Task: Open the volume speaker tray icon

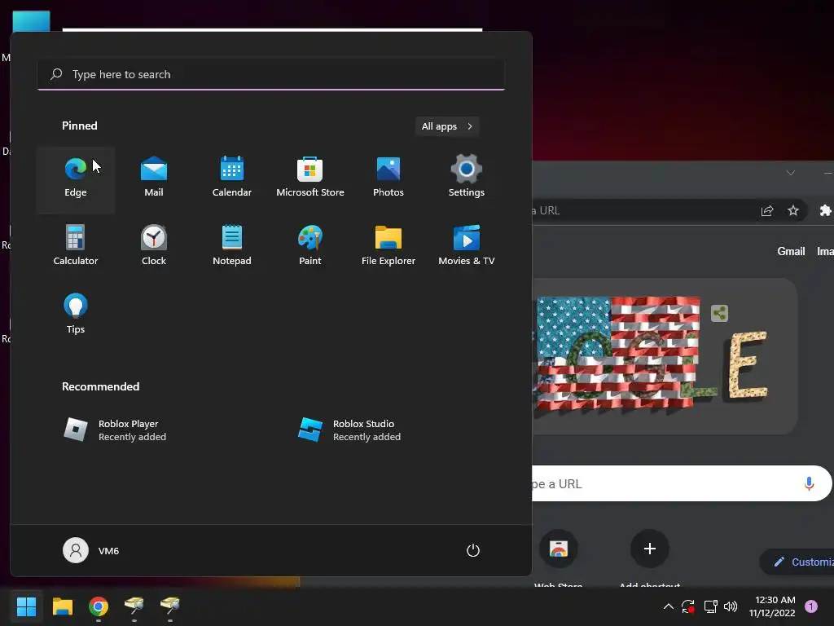Action: (x=731, y=606)
